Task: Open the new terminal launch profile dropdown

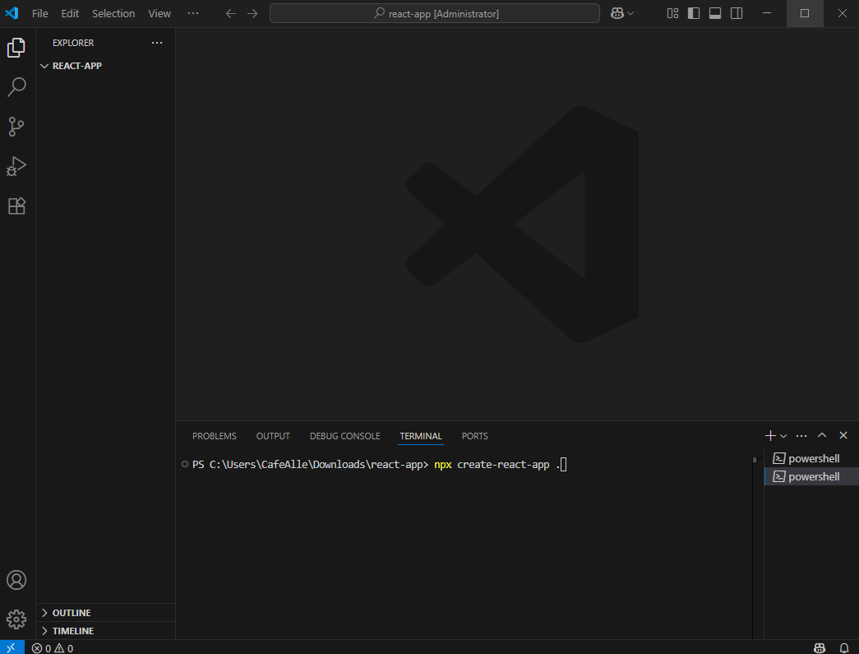Action: (x=783, y=436)
